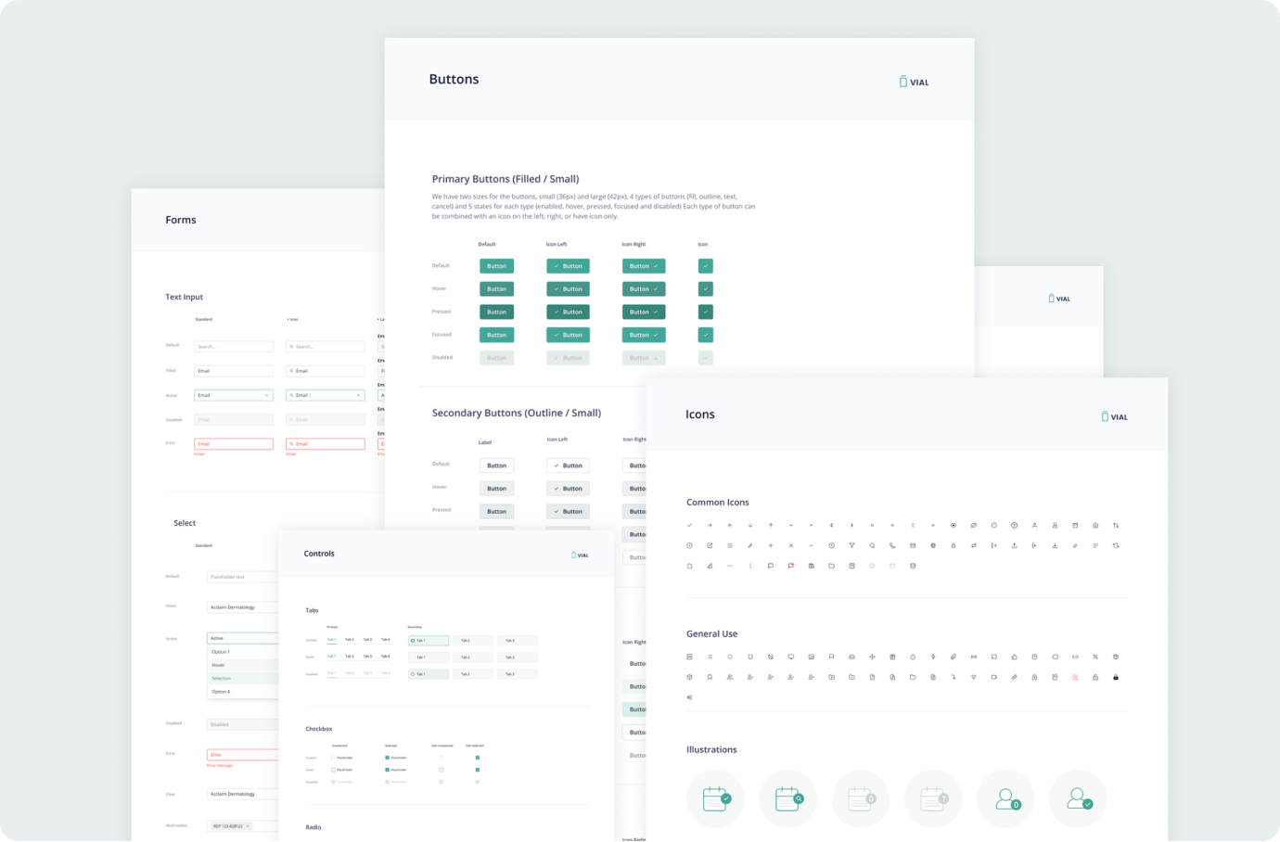The height and width of the screenshot is (842, 1280).
Task: Click the filter funnel icon in Common Icons
Action: (851, 546)
